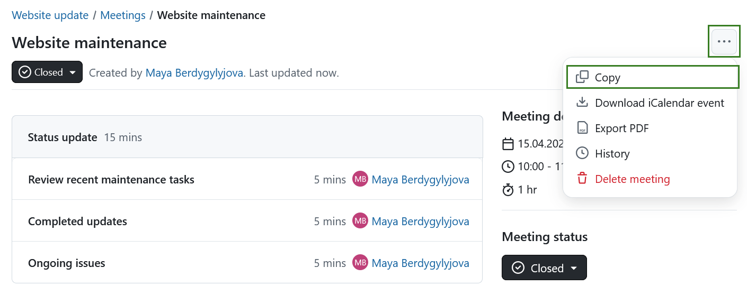Screen dimensions: 747x286
Task: Expand the Closed dropdown under Meeting status
Action: tap(544, 268)
